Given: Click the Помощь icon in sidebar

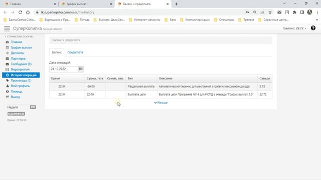Looking at the screenshot, I should (x=8, y=91).
